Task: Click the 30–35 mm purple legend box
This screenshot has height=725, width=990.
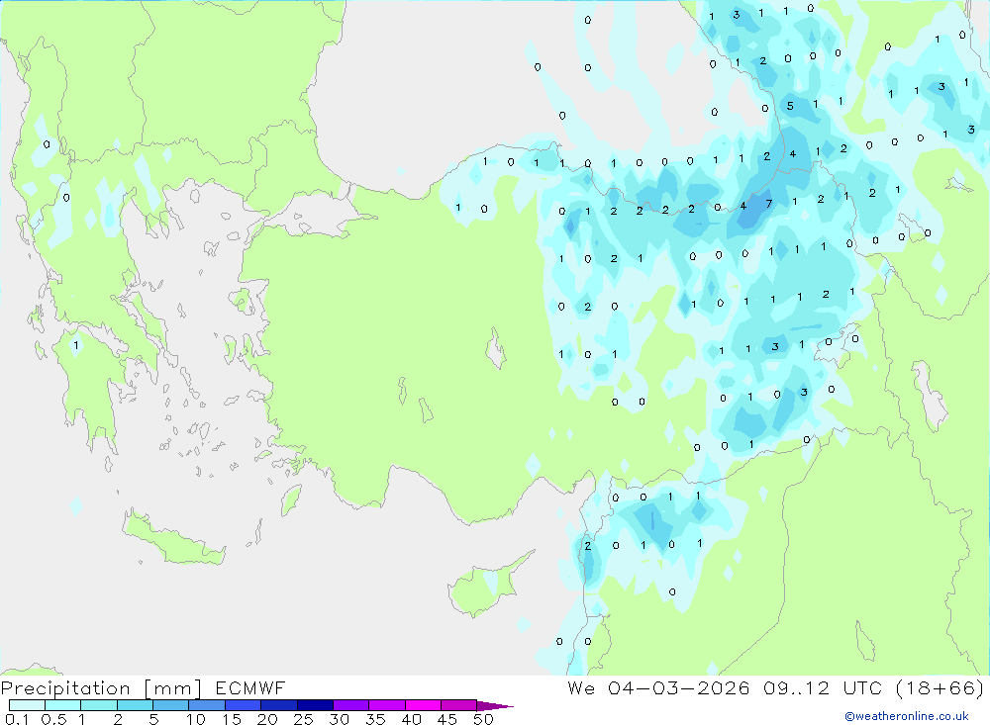Action: click(x=350, y=705)
